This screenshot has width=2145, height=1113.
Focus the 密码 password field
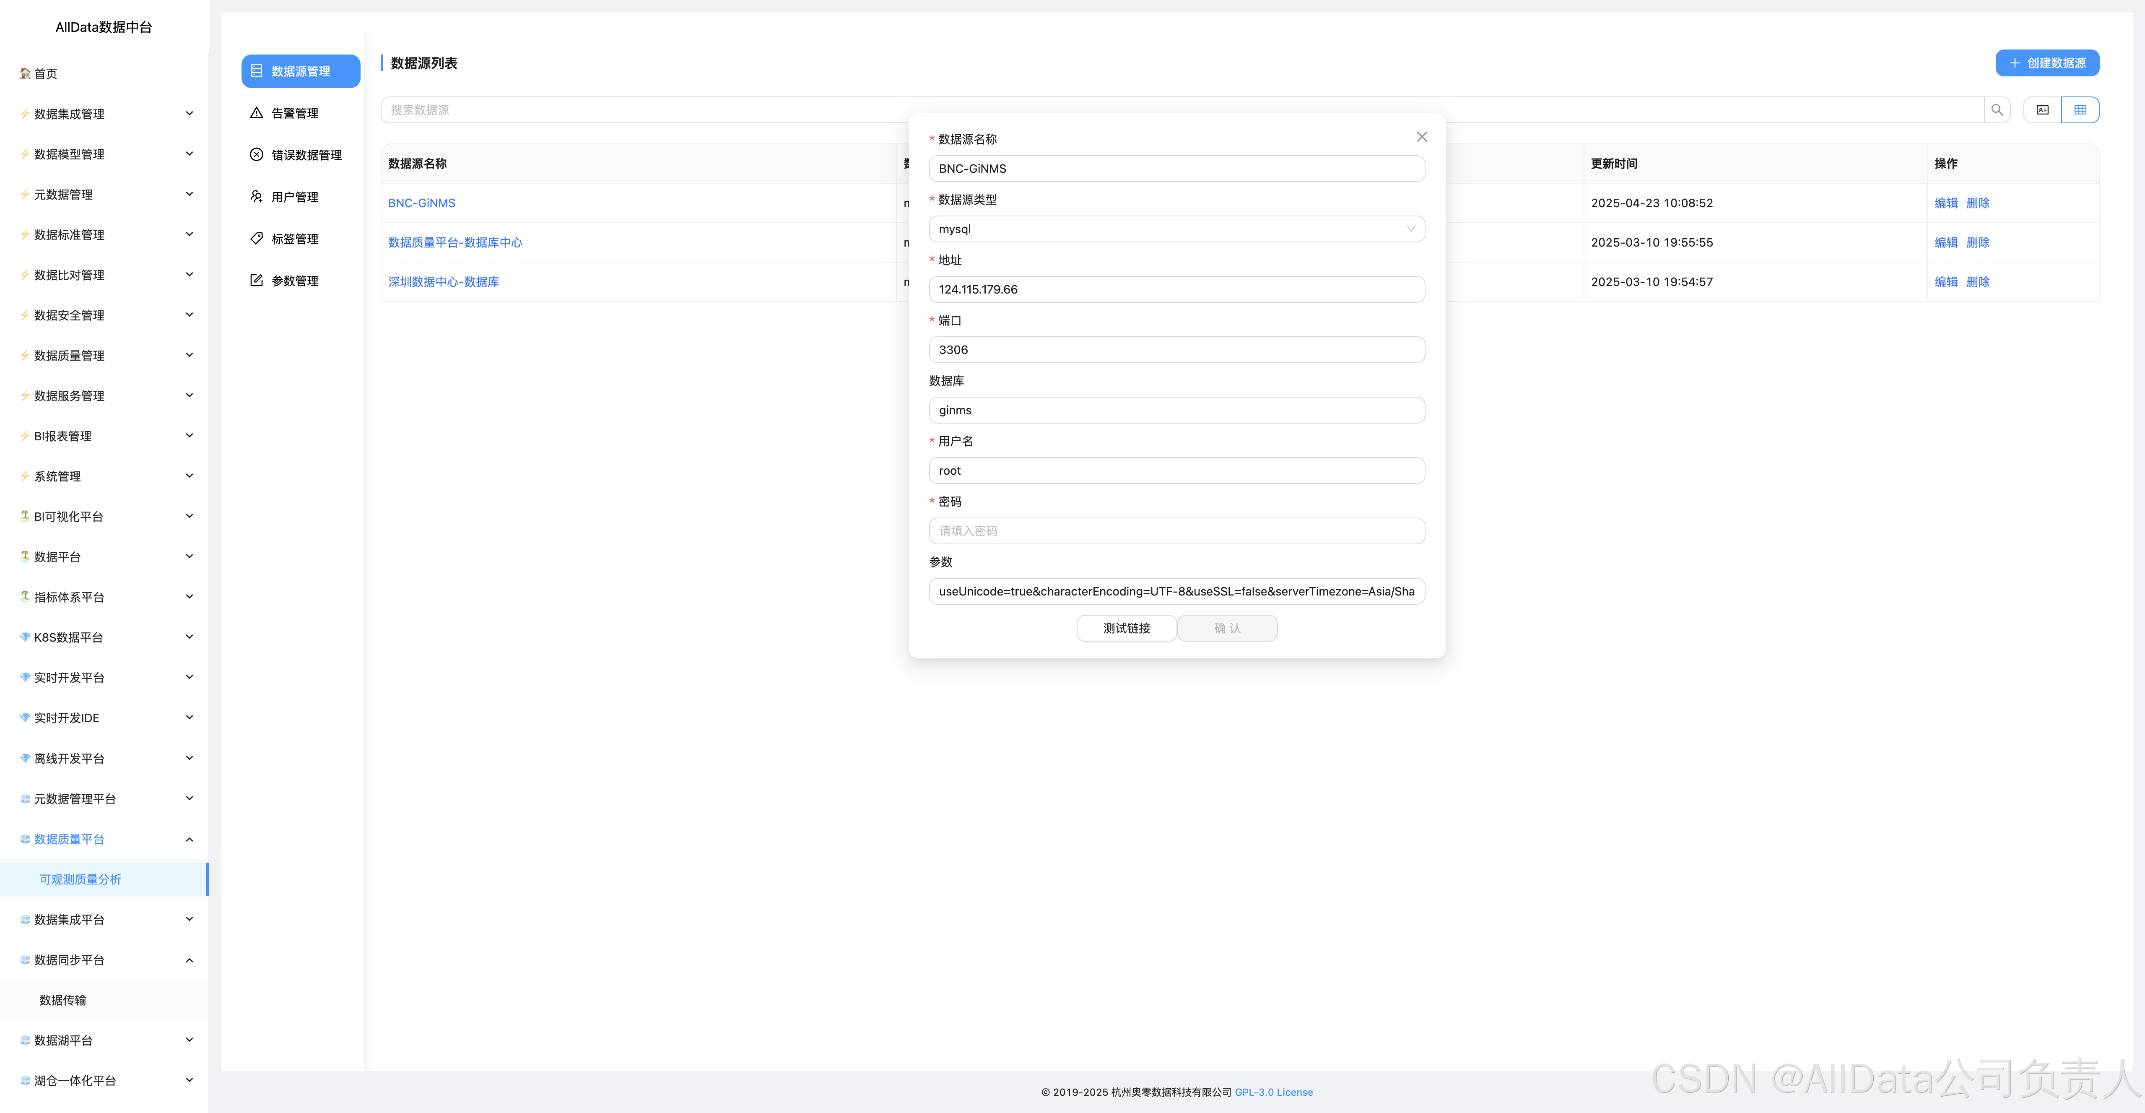[x=1176, y=530]
